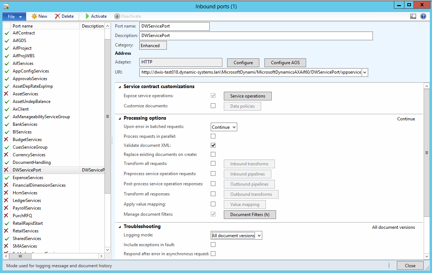The image size is (432, 273).
Task: Open the Help question mark icon
Action: [423, 16]
